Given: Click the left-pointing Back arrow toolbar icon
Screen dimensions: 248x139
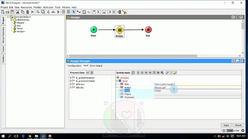Looking at the screenshot, I should 48,12.
